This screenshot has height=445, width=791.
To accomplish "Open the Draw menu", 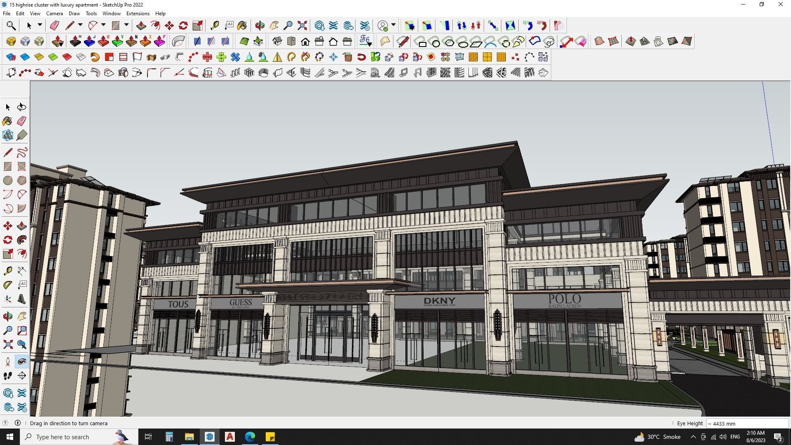I will pyautogui.click(x=74, y=14).
